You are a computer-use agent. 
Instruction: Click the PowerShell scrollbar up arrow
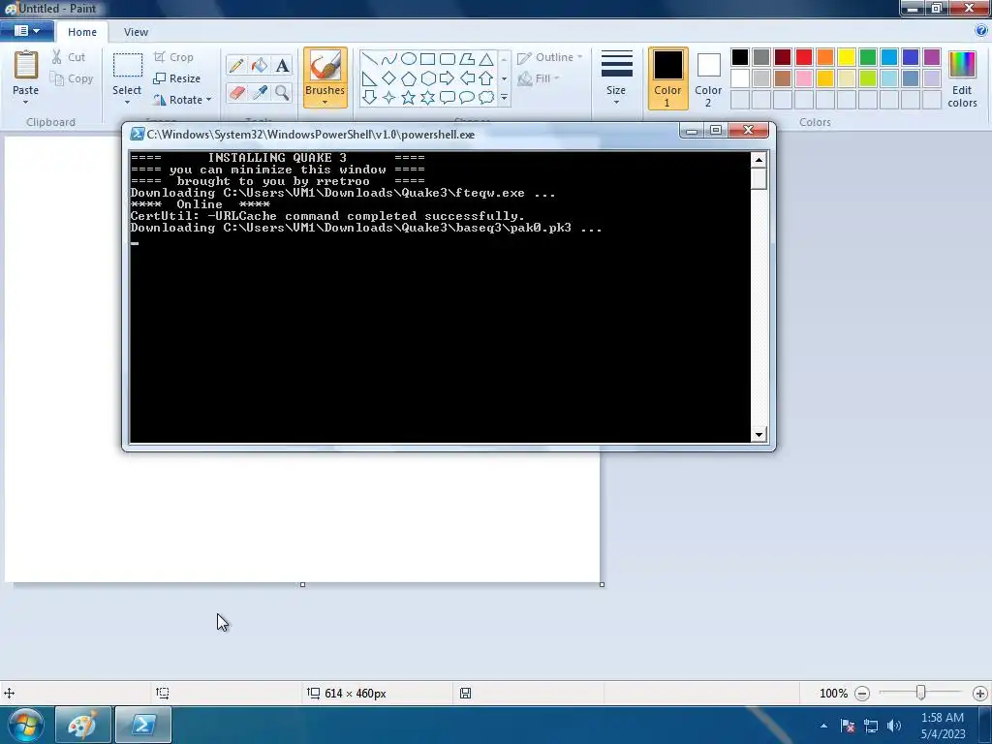coord(759,160)
